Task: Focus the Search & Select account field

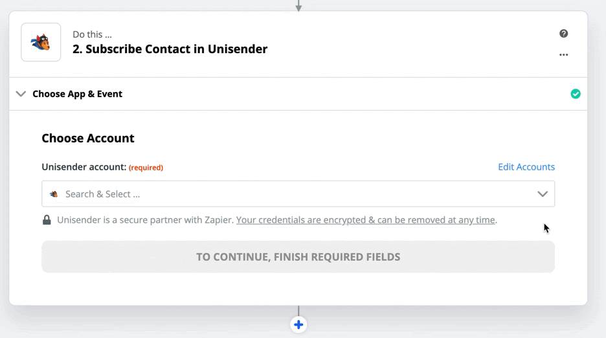Action: tap(298, 194)
